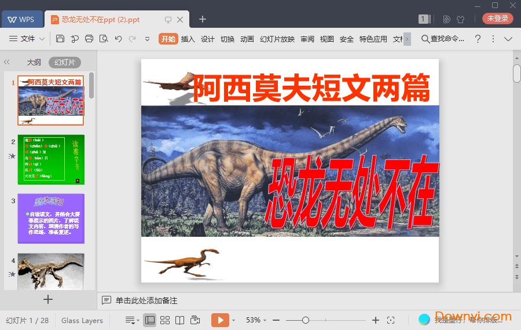Click the status bar camera tool icon
521x330 pixels.
195,320
